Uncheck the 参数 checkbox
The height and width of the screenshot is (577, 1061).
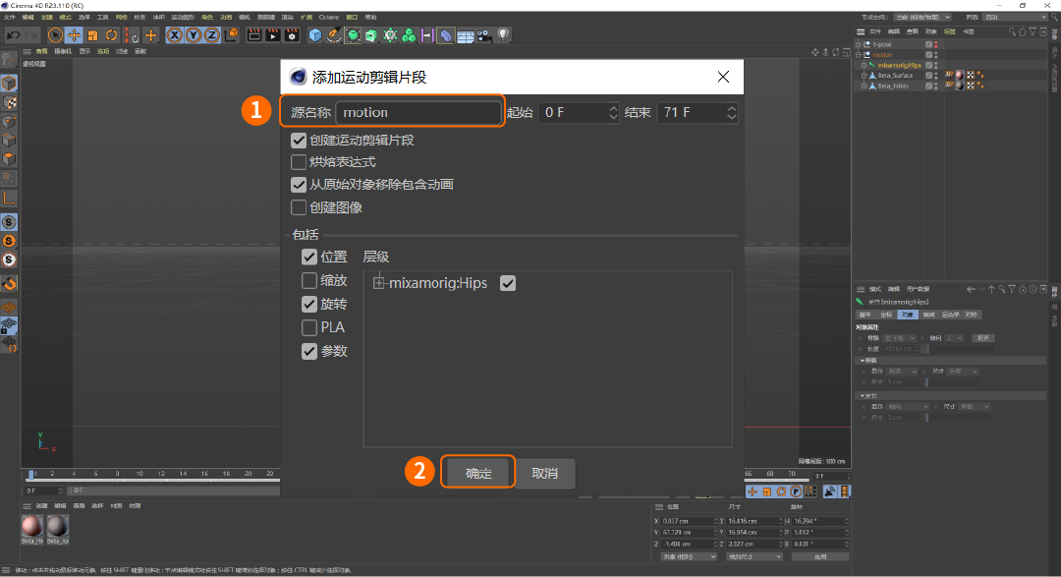pyautogui.click(x=309, y=351)
